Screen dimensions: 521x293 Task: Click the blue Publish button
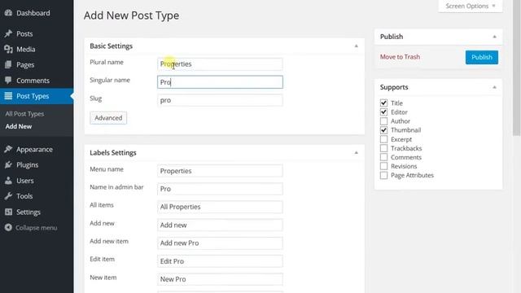(481, 57)
